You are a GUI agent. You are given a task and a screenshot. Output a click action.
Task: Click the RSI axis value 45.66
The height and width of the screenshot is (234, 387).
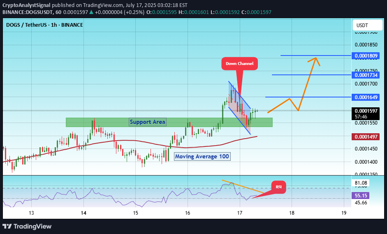[x=361, y=203]
